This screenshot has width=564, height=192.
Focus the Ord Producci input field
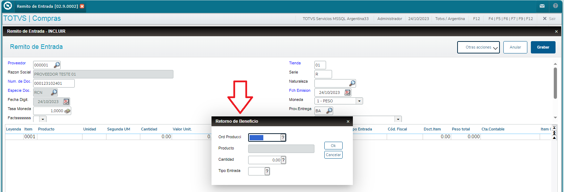264,137
